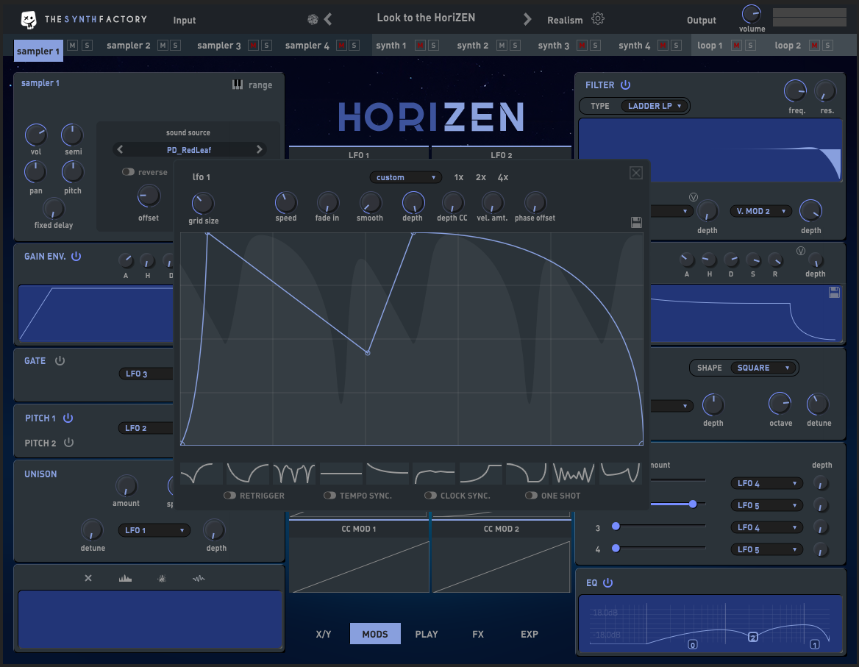The width and height of the screenshot is (859, 667).
Task: Enable the GATE power icon
Action: [60, 361]
